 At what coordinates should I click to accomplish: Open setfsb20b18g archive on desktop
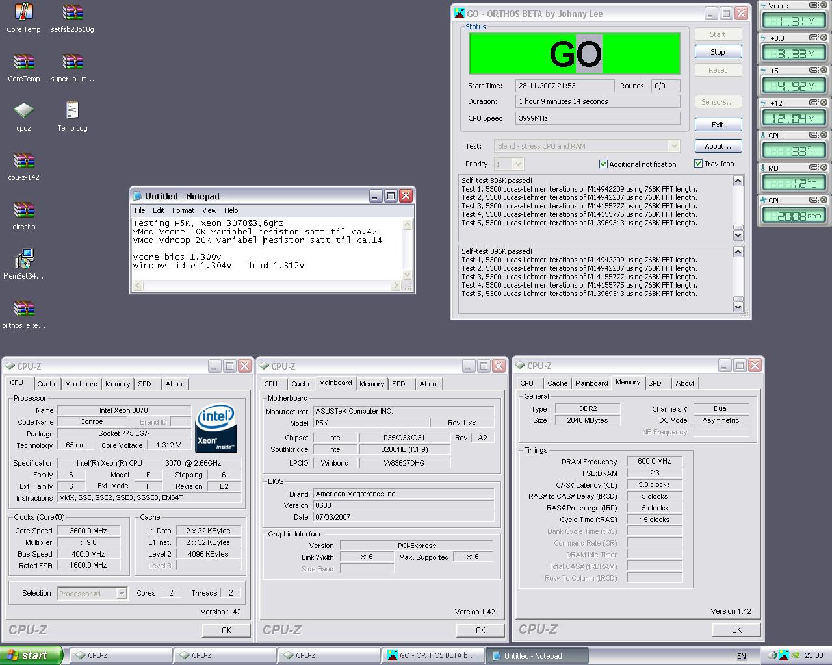pyautogui.click(x=72, y=18)
